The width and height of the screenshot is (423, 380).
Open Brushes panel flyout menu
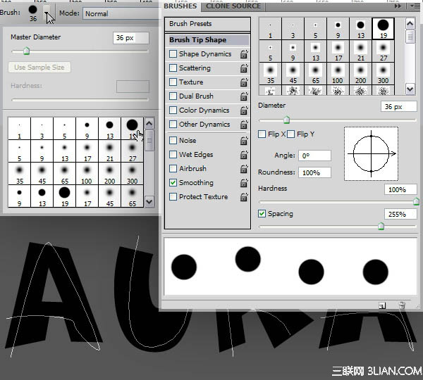pyautogui.click(x=415, y=6)
